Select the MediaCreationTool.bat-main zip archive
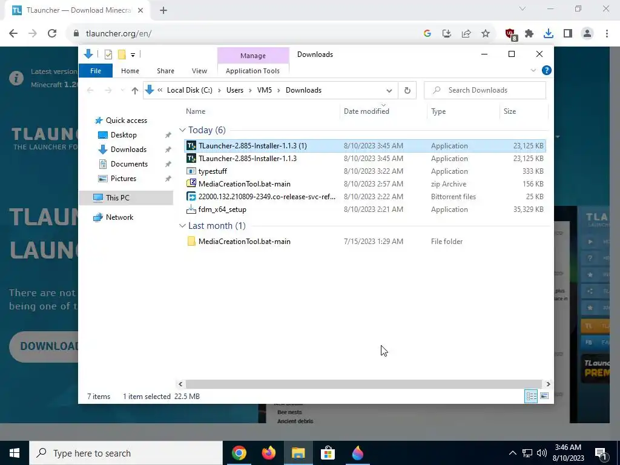The width and height of the screenshot is (620, 465). click(x=365, y=184)
